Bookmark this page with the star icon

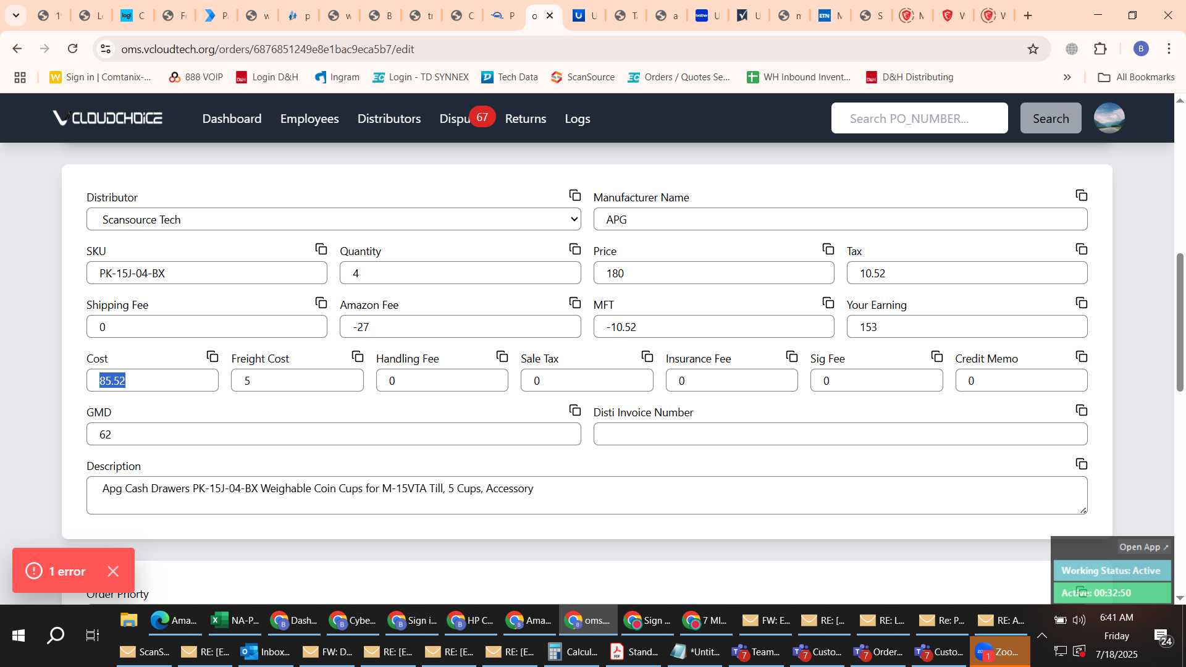click(1033, 49)
